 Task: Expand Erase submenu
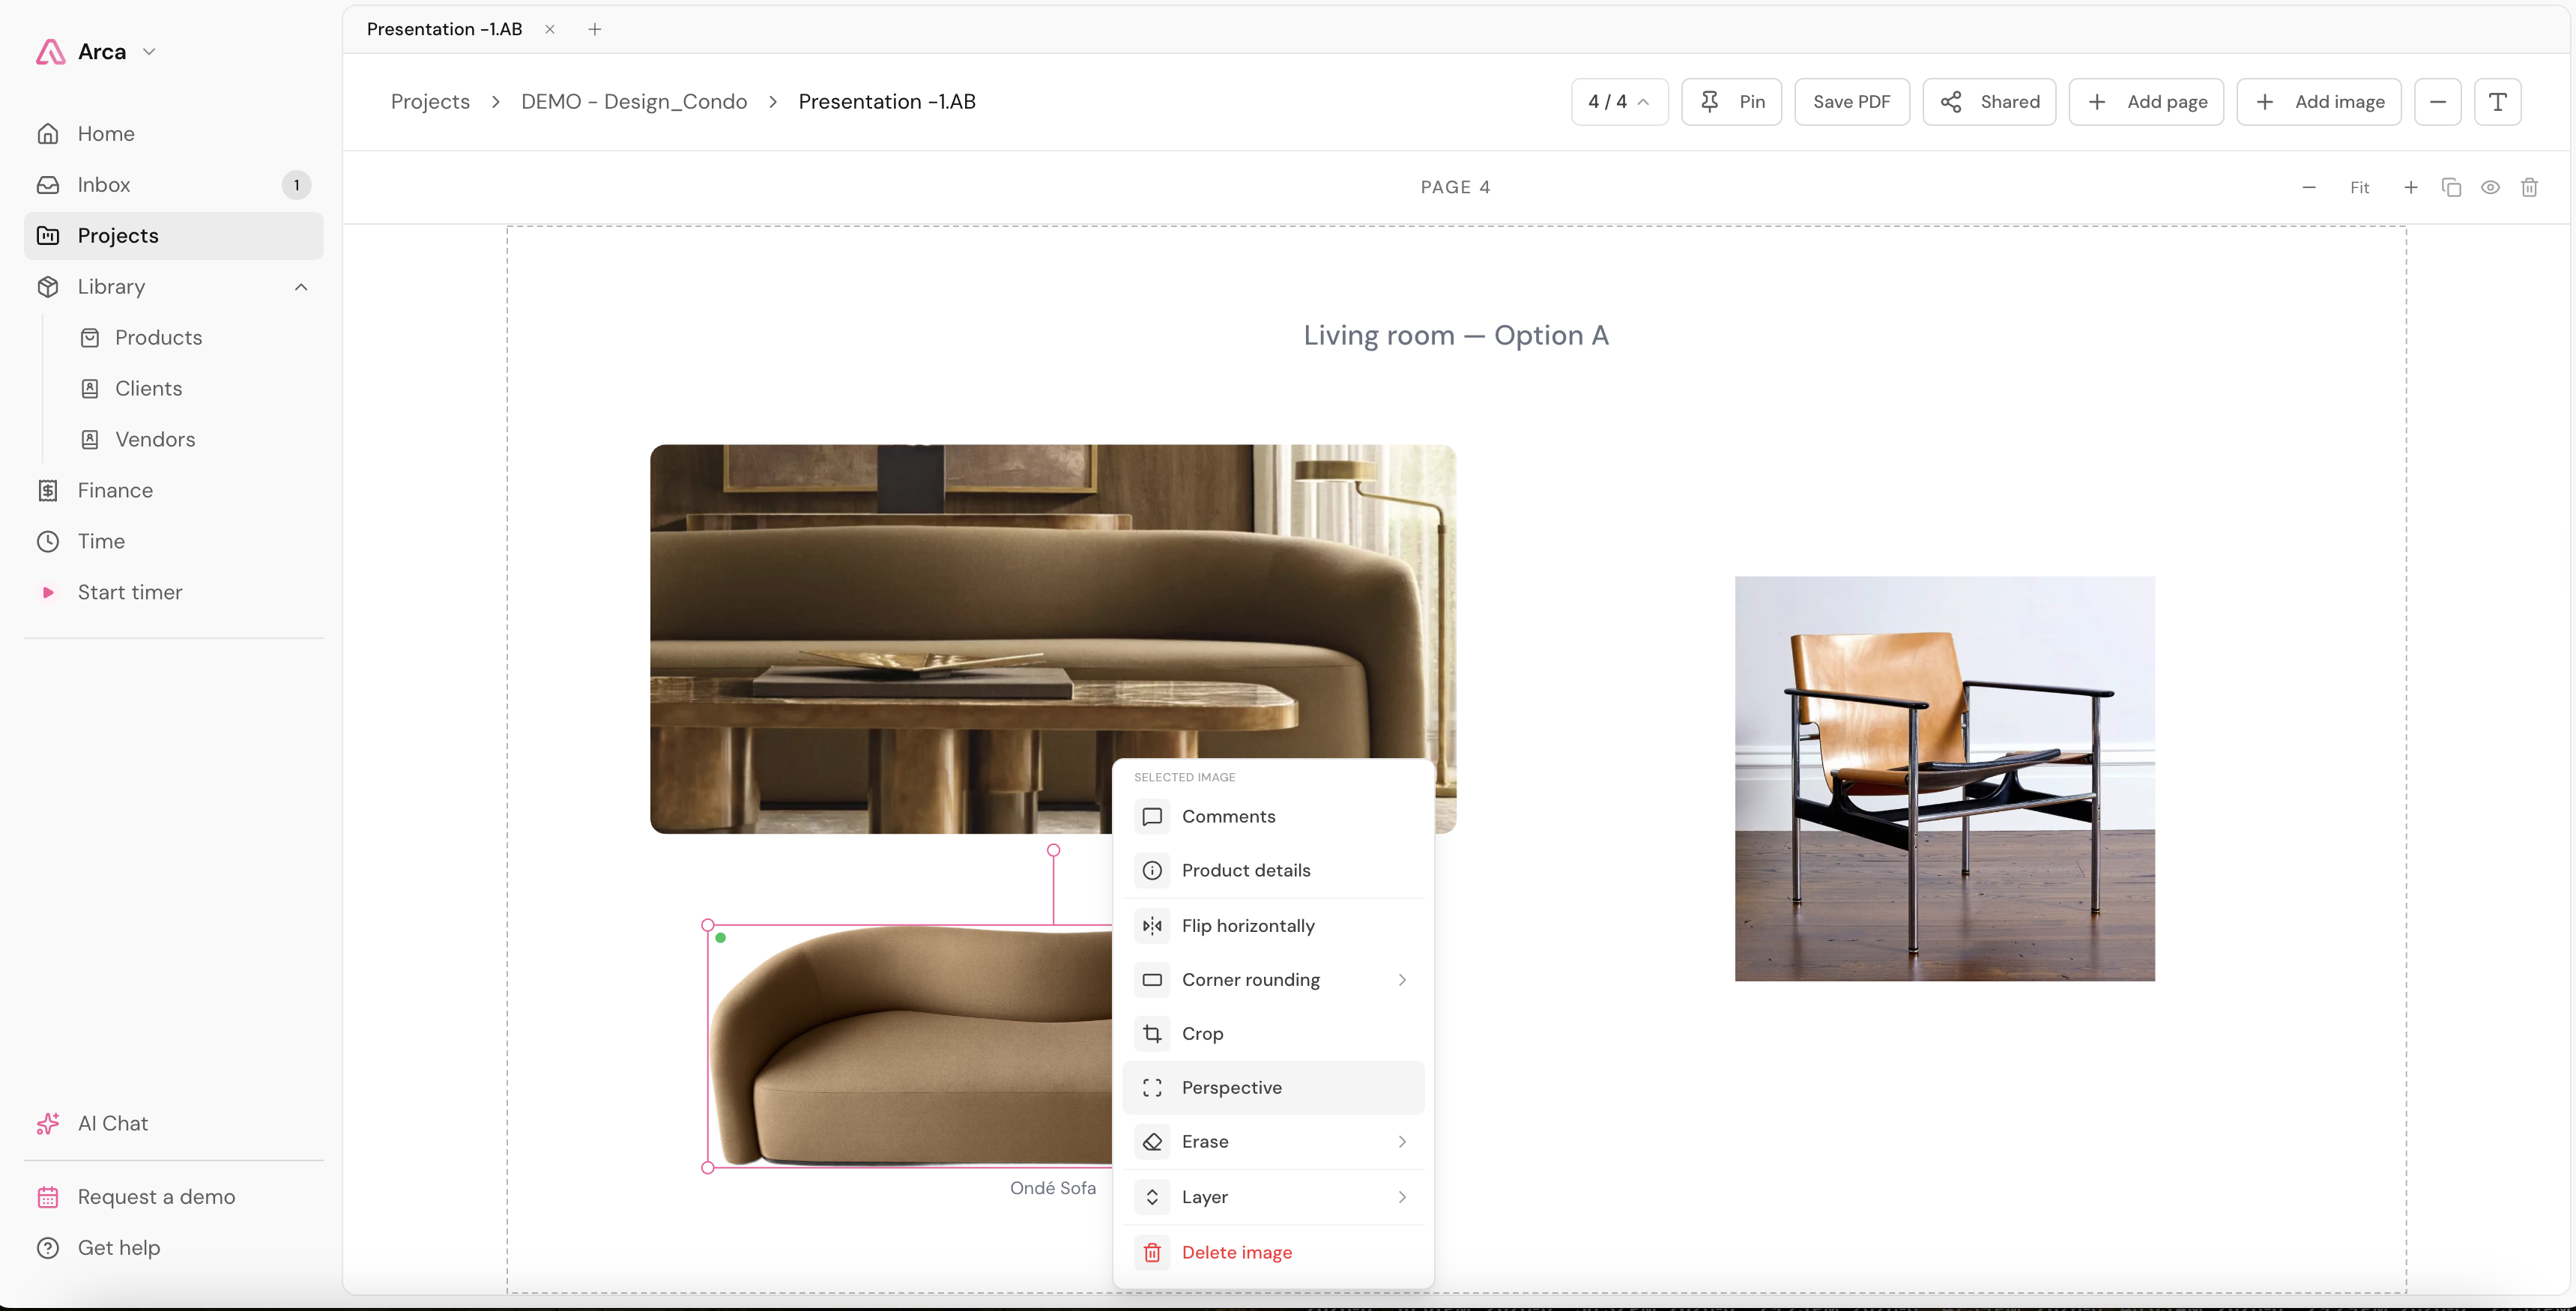1273,1142
